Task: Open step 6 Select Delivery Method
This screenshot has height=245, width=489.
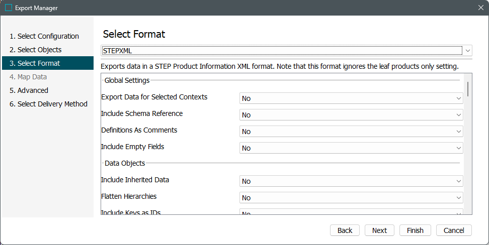Action: click(48, 104)
